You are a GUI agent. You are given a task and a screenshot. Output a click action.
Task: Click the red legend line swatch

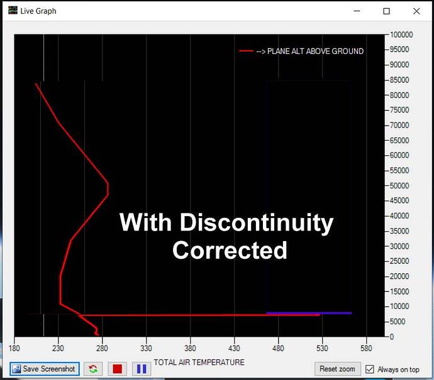[x=246, y=52]
